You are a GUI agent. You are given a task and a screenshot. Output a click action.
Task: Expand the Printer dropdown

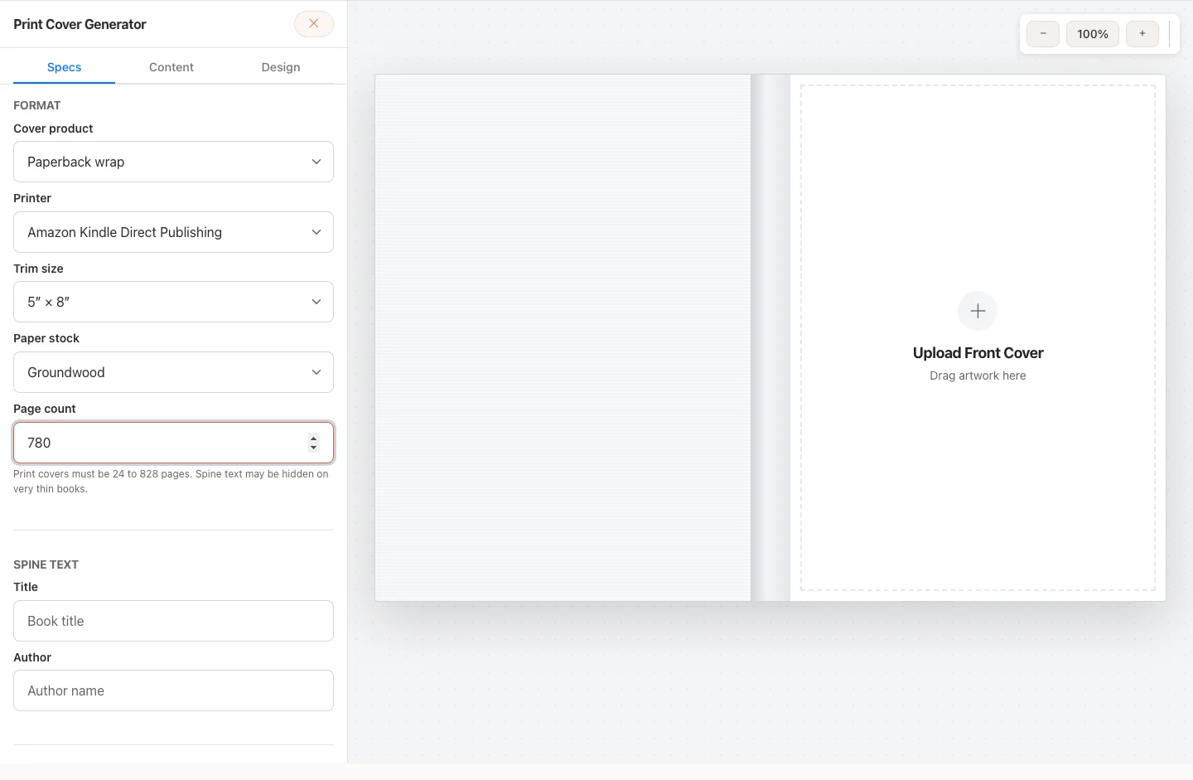coord(173,232)
